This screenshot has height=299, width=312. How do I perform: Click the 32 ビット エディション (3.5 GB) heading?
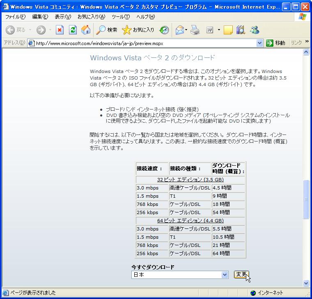[x=190, y=180]
